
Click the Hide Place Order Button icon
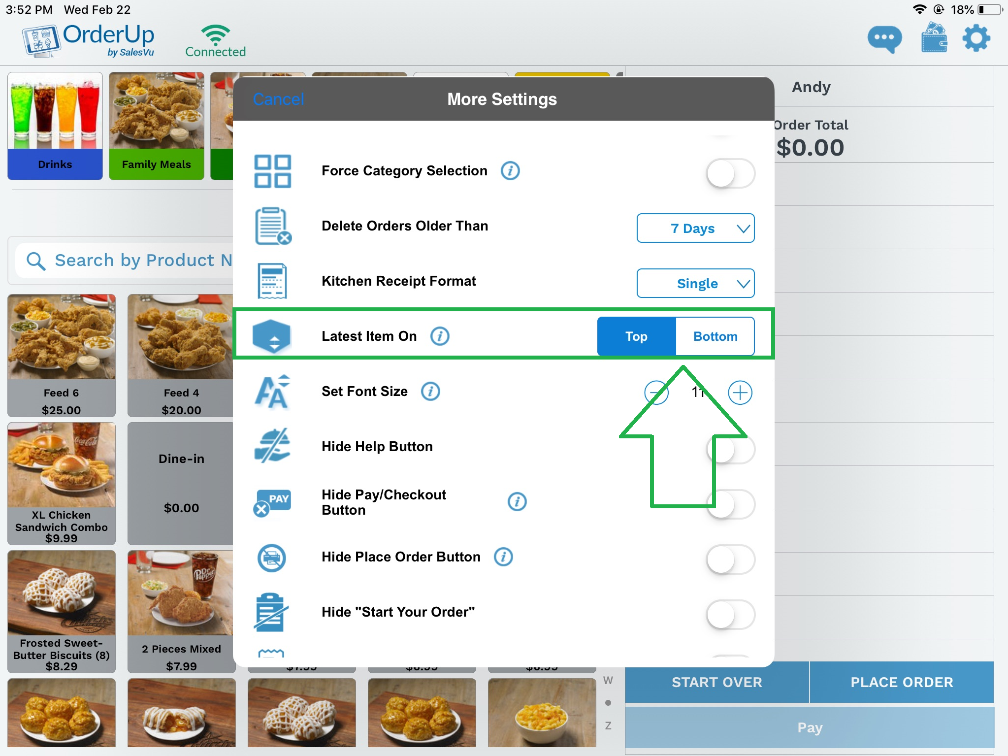click(272, 557)
